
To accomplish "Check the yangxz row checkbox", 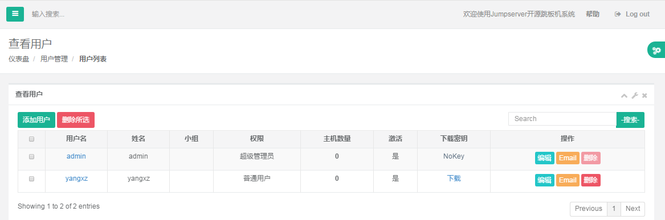I will coord(31,179).
